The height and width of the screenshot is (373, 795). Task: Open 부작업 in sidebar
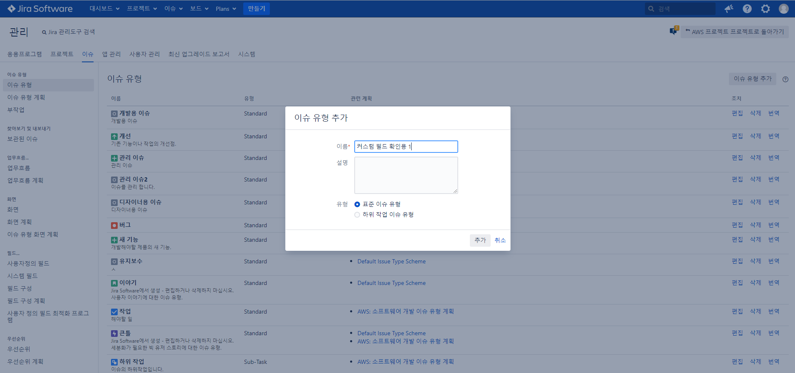tap(16, 110)
